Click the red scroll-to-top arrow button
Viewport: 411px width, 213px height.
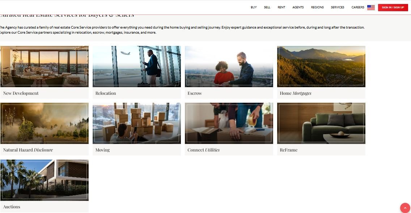405,208
